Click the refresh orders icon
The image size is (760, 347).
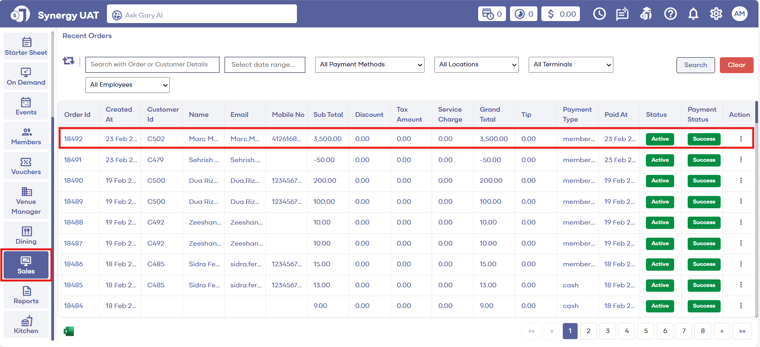click(68, 61)
